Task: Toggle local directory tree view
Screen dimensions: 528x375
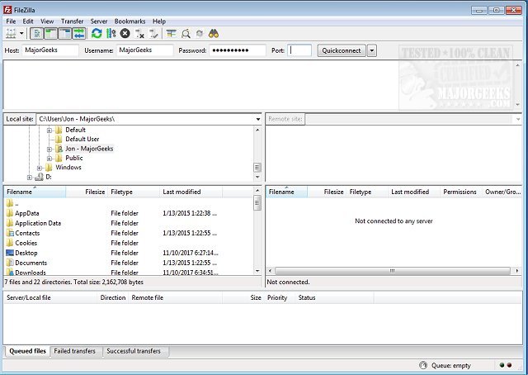Action: 51,33
